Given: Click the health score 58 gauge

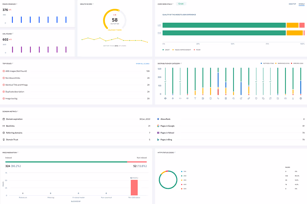Looking at the screenshot, I should point(115,20).
